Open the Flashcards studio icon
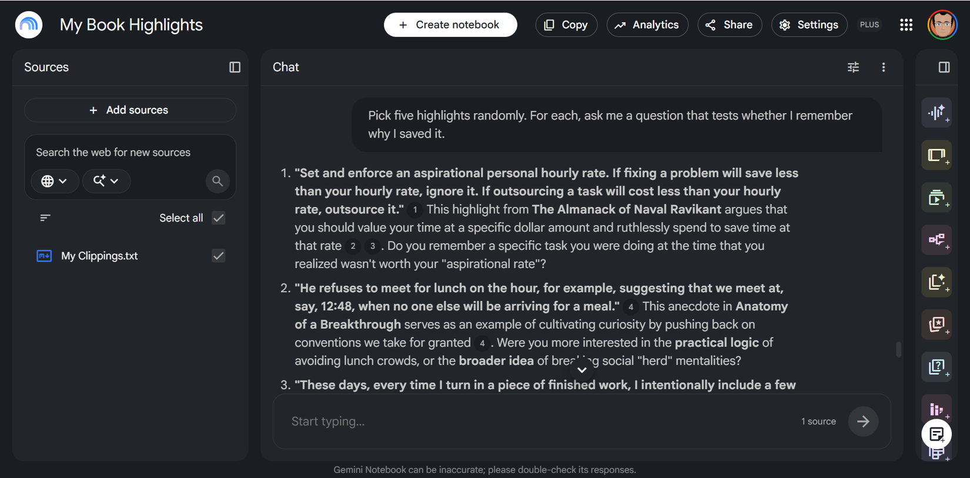 [936, 324]
